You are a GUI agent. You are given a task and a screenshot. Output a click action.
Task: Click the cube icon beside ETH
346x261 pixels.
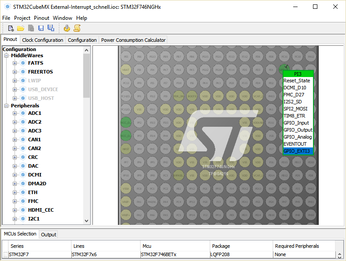tap(23, 193)
